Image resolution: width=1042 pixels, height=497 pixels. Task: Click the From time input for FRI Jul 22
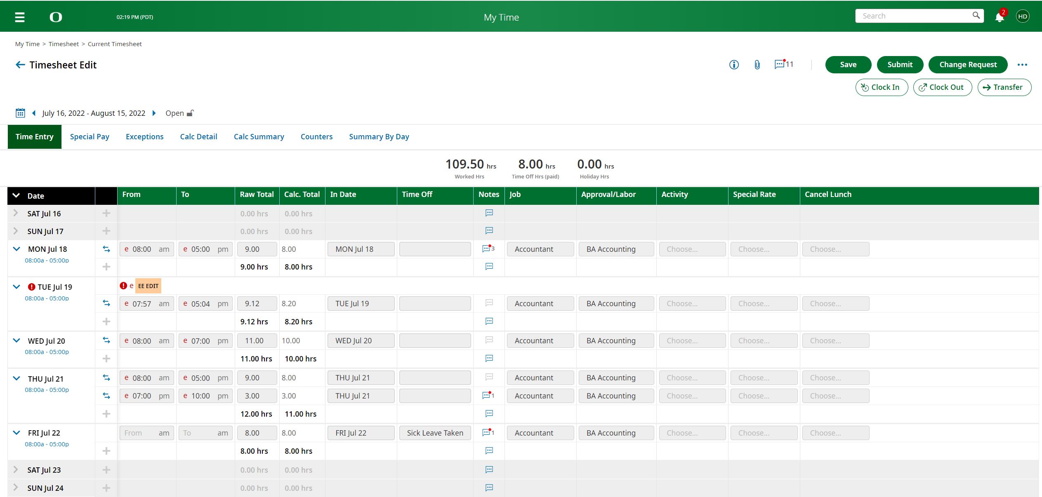(x=137, y=432)
